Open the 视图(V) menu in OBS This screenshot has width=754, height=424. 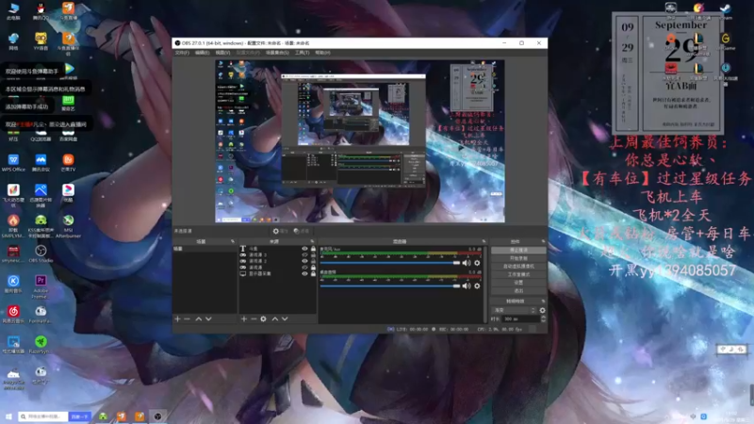point(222,53)
